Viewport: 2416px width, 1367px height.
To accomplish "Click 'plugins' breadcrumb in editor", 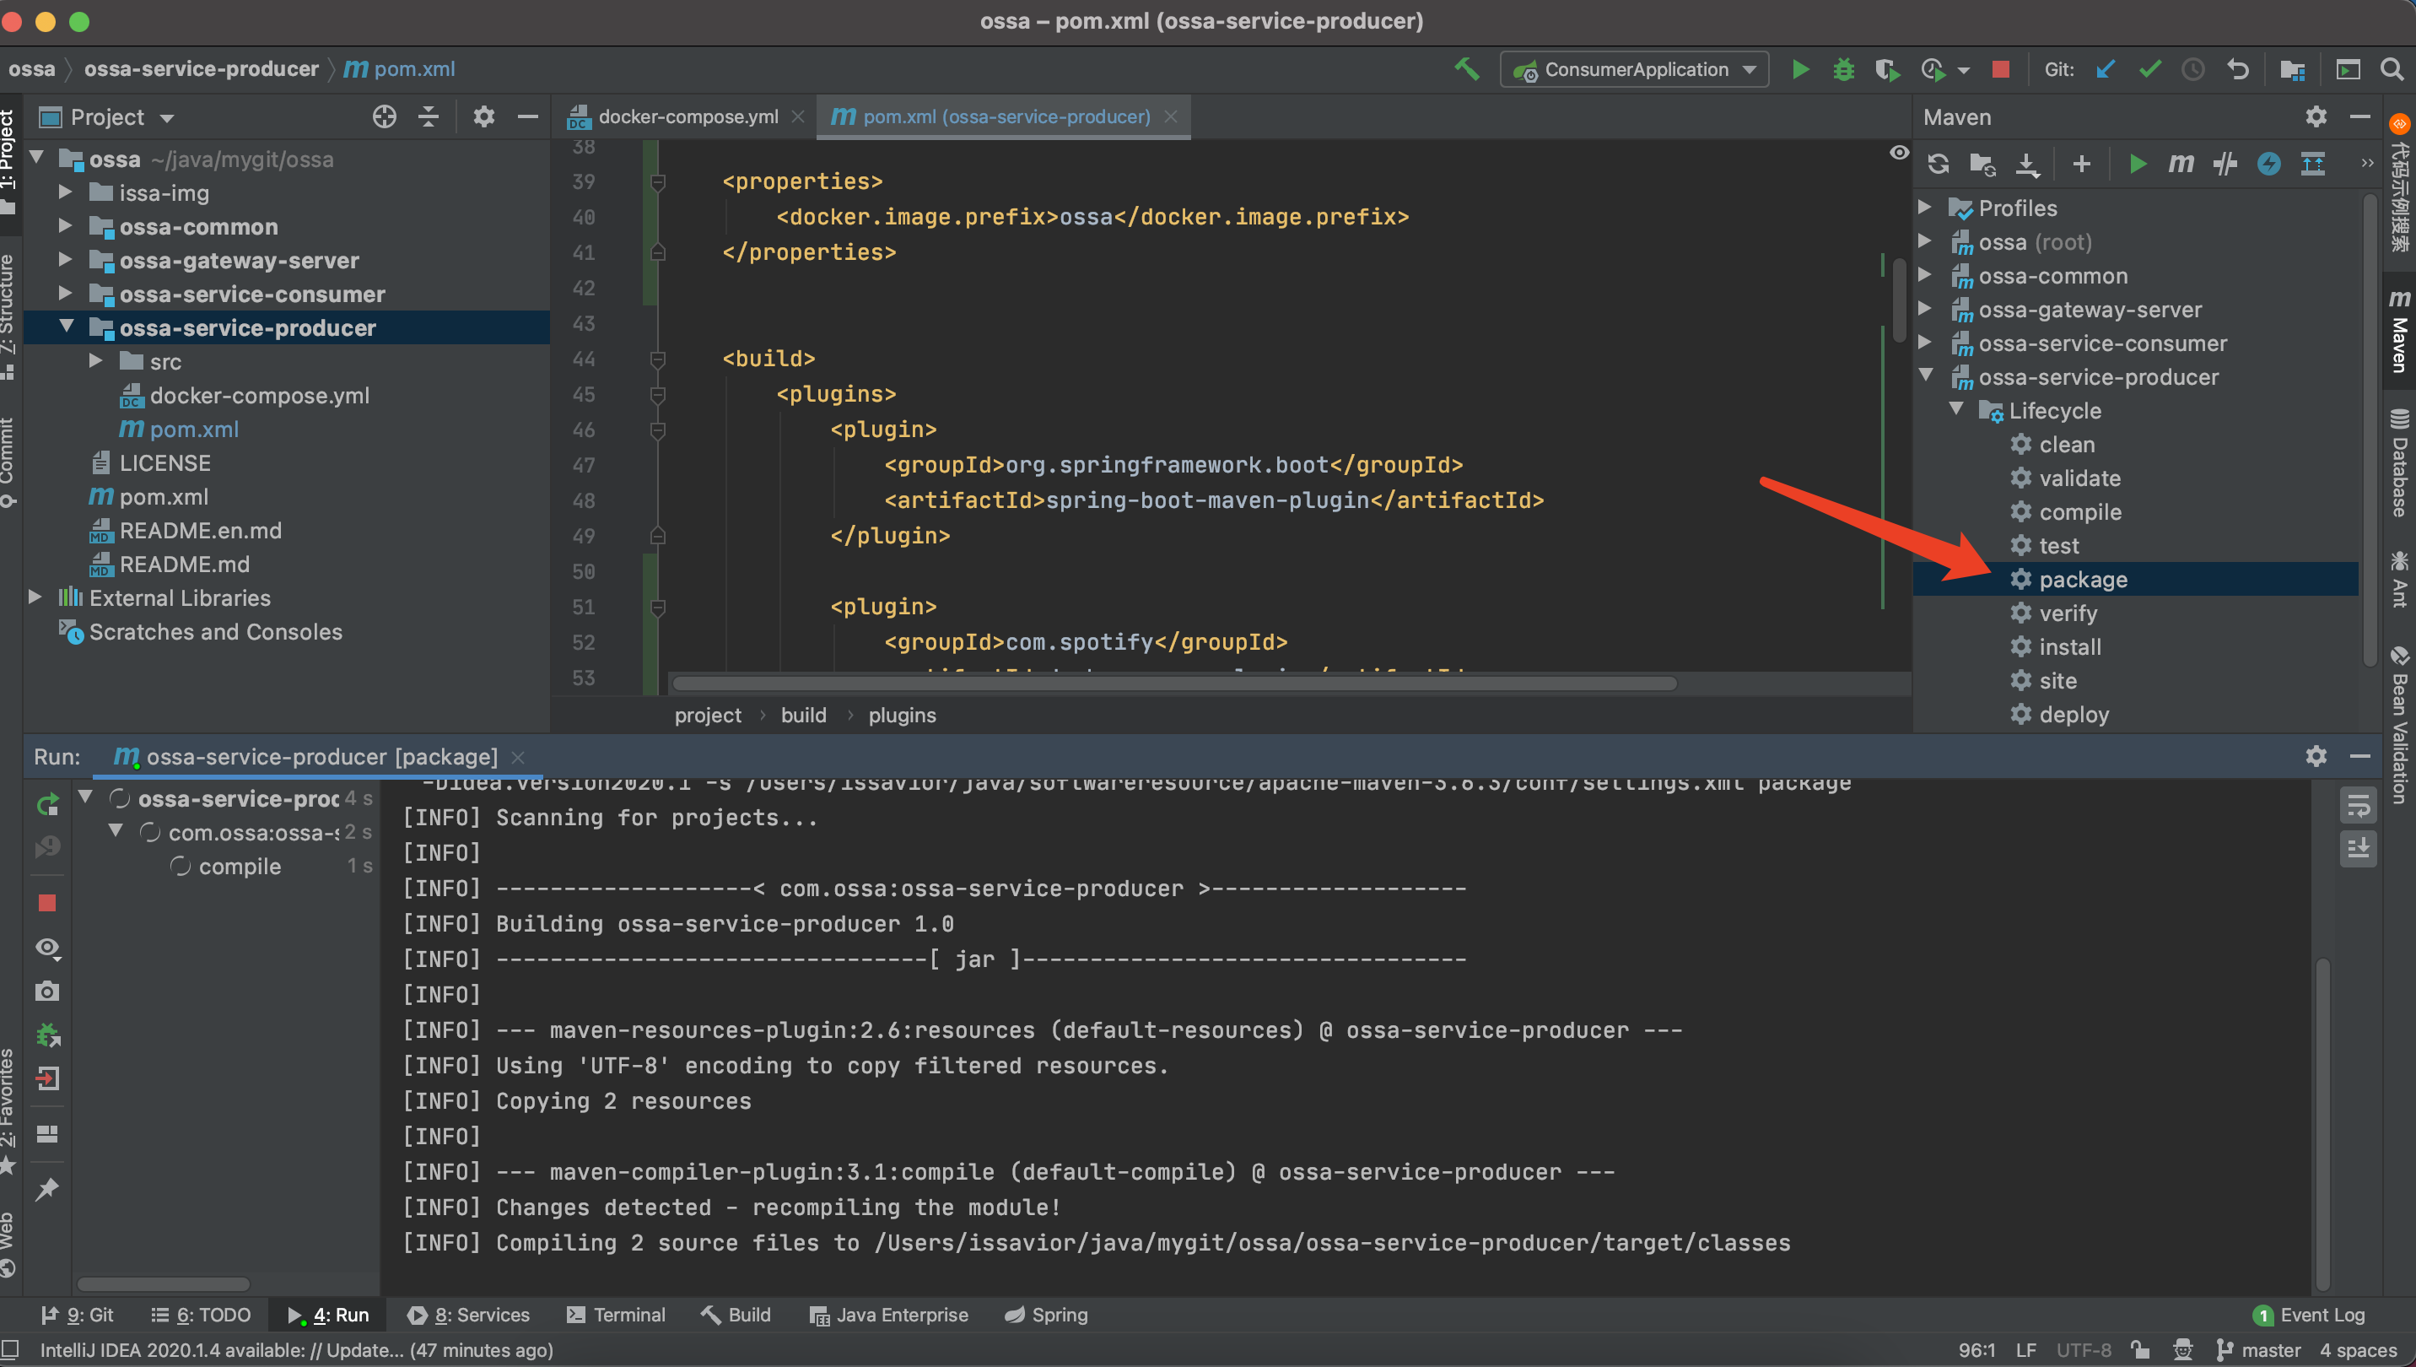I will [x=902, y=716].
